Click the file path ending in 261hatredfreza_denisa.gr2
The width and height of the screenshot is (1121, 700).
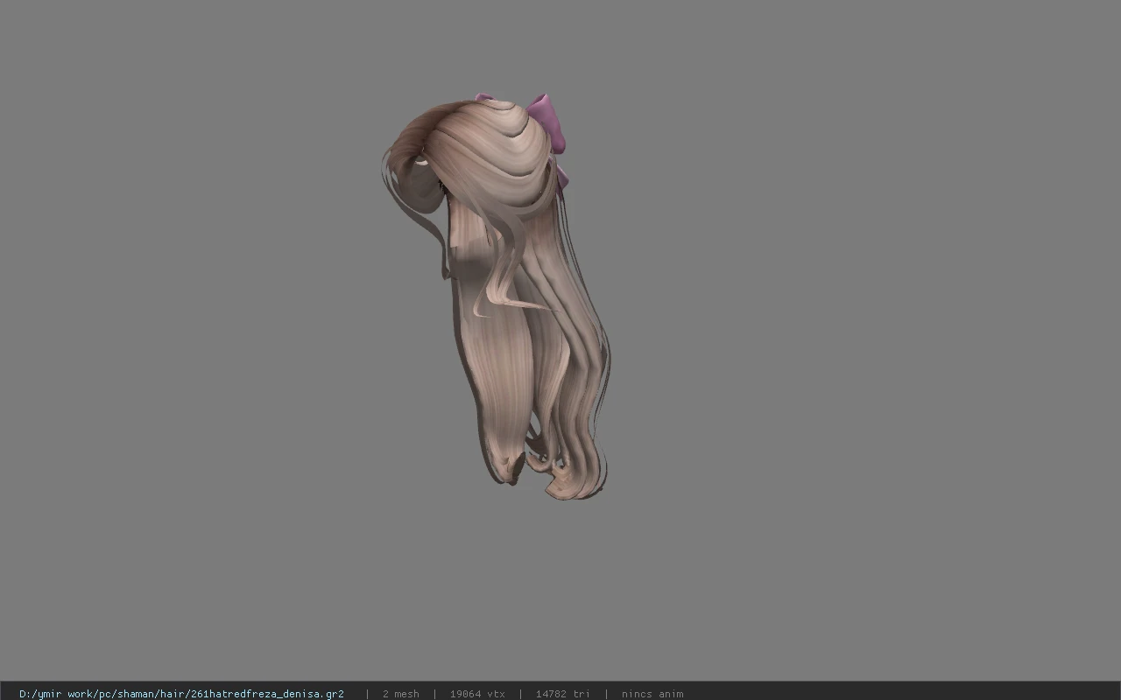click(181, 694)
